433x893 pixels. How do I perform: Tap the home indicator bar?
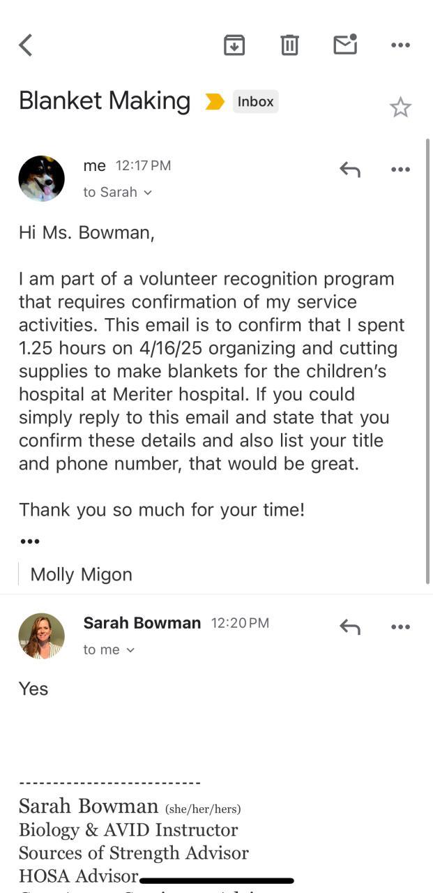216,881
